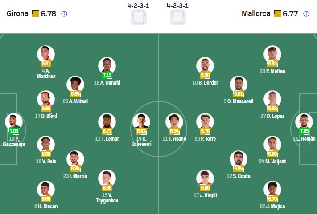317x214 pixels.
Task: Select the Girona 6.78 rating square
Action: coord(36,14)
